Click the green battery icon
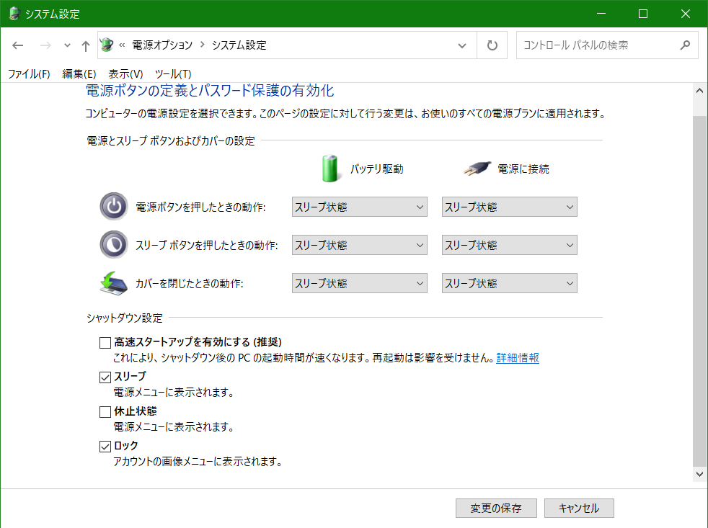 coord(330,169)
